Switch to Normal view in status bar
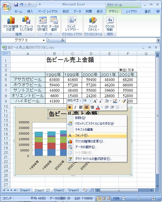This screenshot has width=162, height=202. point(99,198)
